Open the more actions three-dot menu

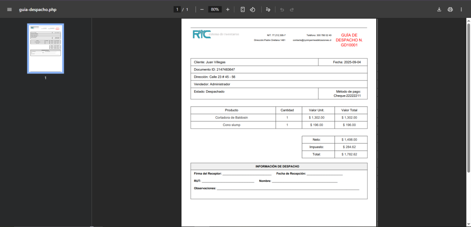461,9
